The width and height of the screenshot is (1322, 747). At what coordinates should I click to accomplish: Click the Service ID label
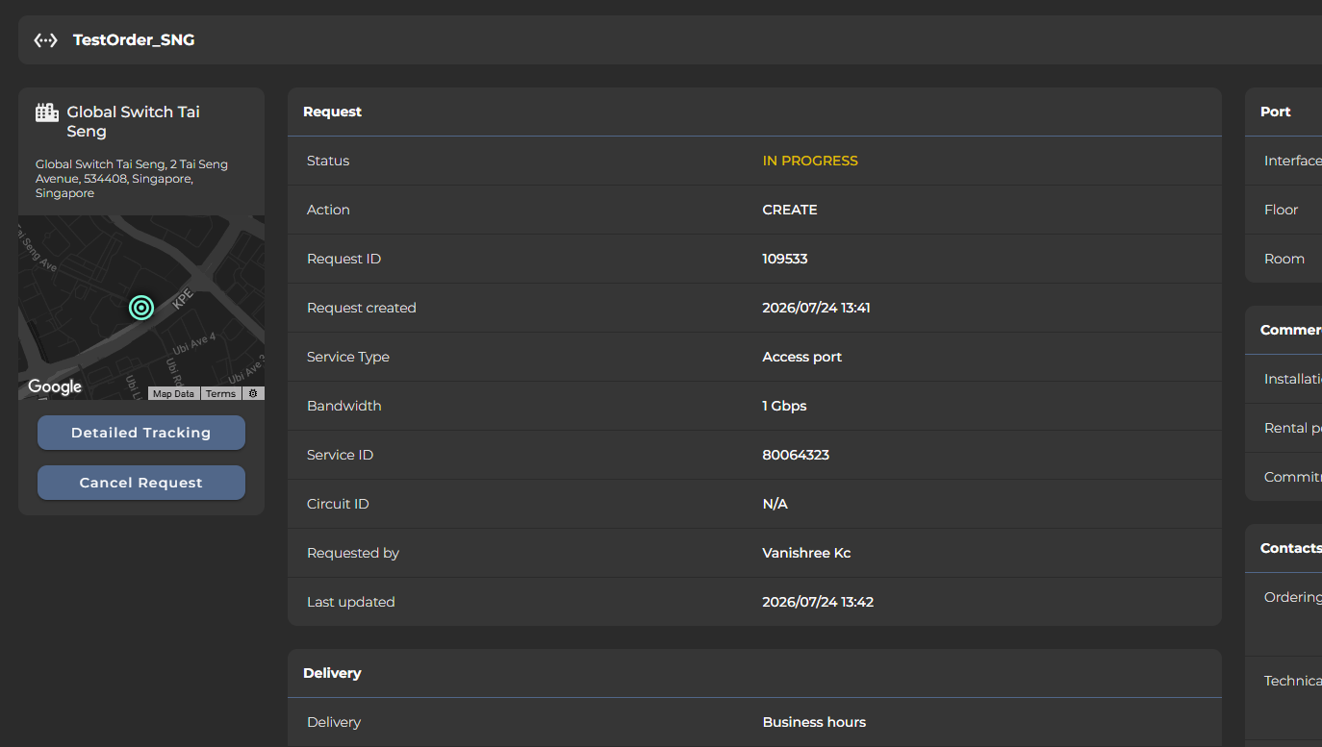340,455
